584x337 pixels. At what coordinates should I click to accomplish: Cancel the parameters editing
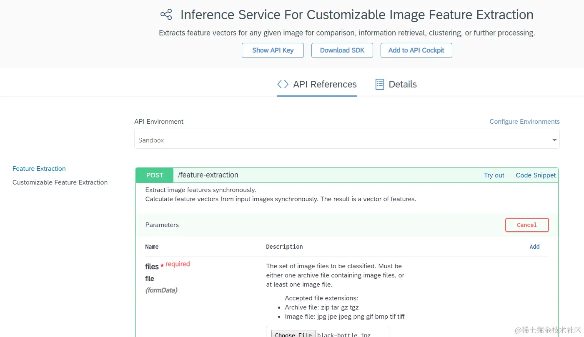527,225
